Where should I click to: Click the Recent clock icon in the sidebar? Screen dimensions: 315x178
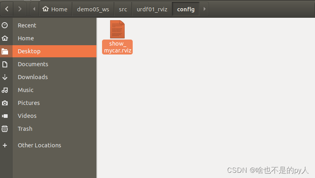[x=4, y=25]
